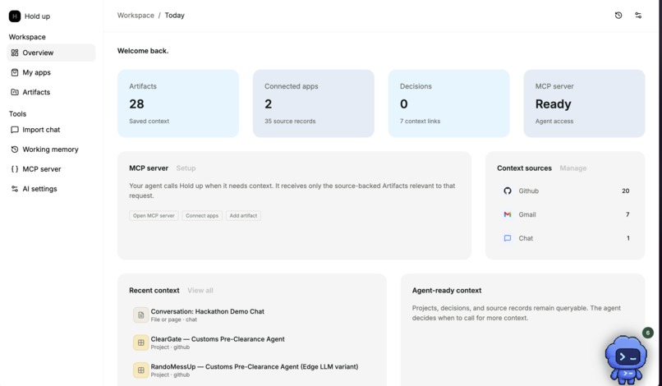Open the MCP server Ready card
662x386 pixels.
(x=584, y=103)
